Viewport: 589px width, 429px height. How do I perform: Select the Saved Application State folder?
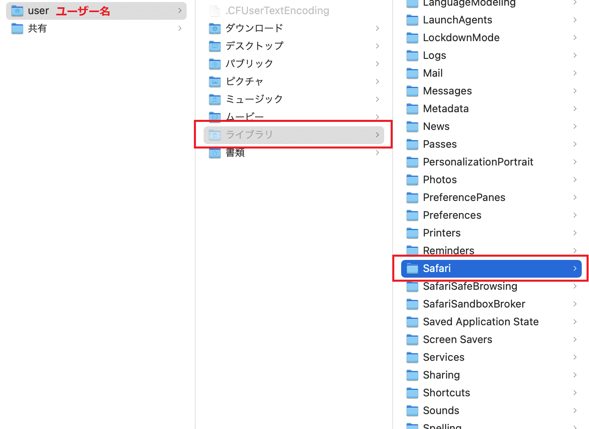pos(491,322)
